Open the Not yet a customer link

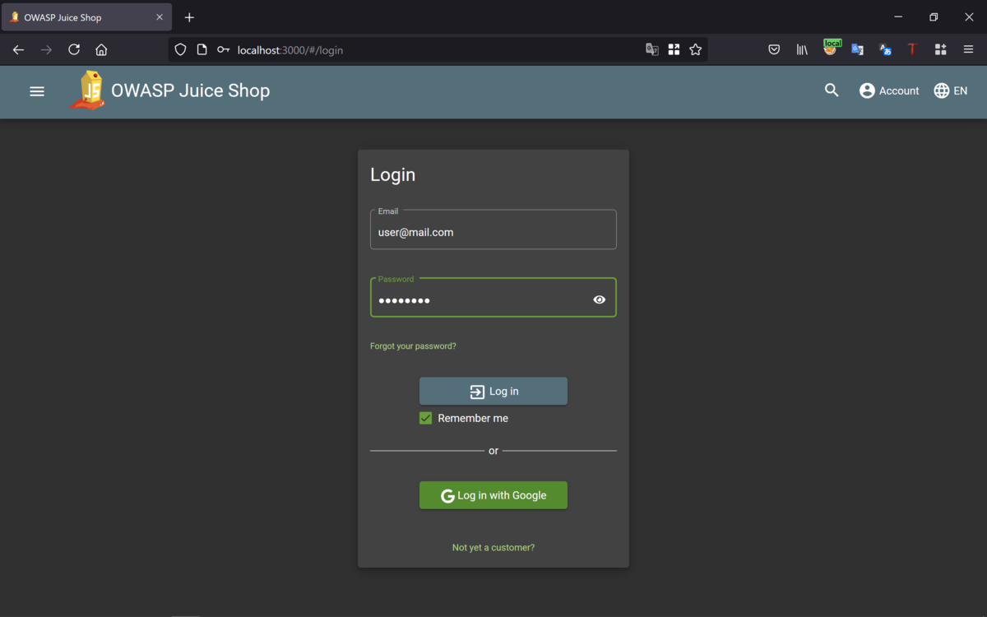point(493,548)
